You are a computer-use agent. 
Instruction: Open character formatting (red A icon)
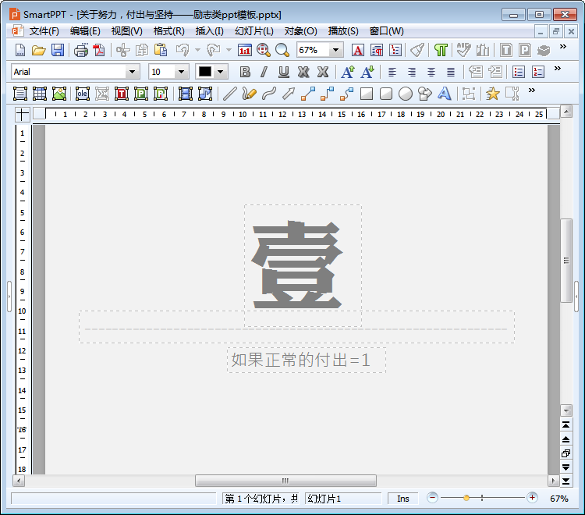coord(357,50)
